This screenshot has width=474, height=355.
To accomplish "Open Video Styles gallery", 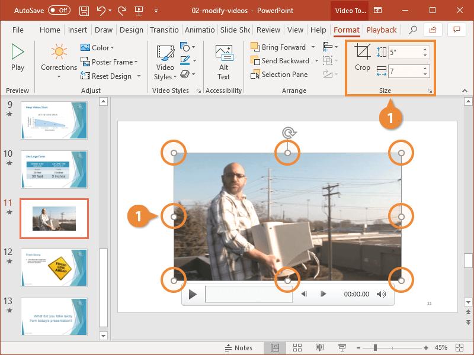I will [x=165, y=63].
